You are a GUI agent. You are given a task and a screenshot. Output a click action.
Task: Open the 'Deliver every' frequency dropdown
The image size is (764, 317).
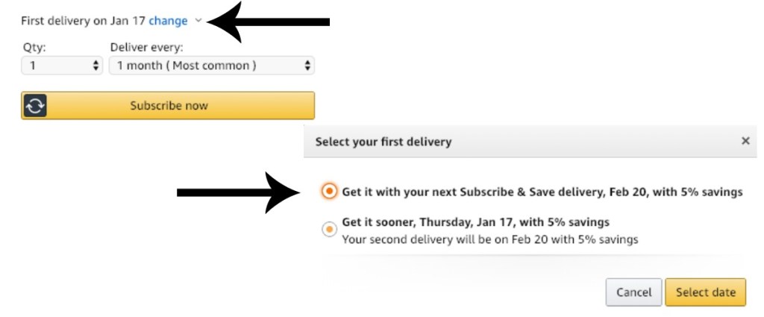(x=212, y=66)
